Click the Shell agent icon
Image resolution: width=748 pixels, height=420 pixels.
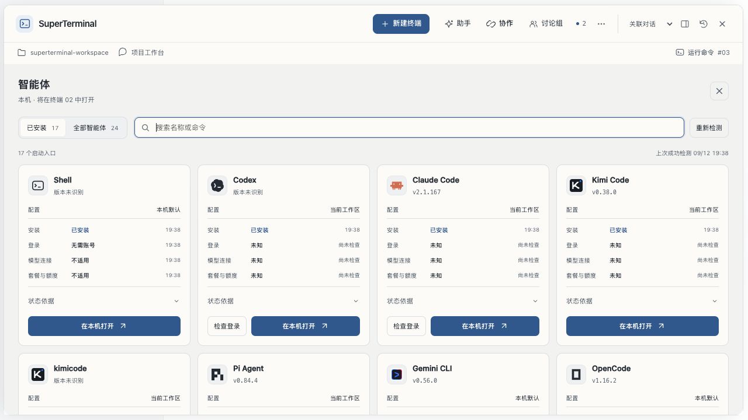(x=38, y=185)
